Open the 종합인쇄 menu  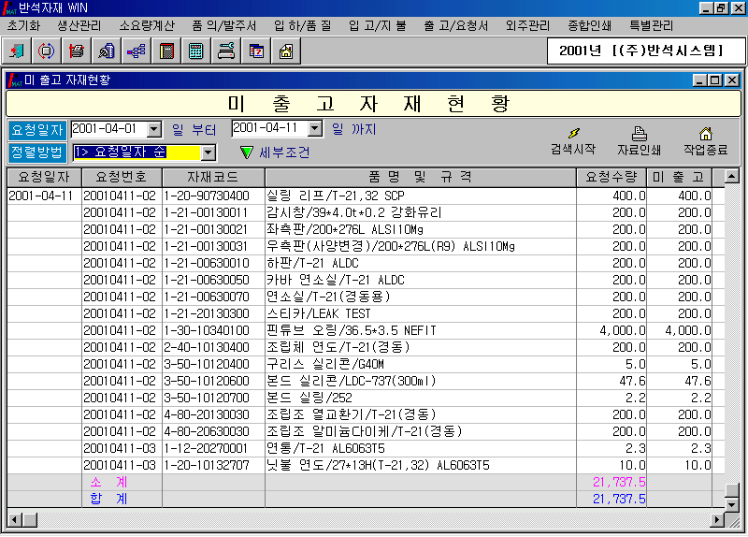(589, 25)
